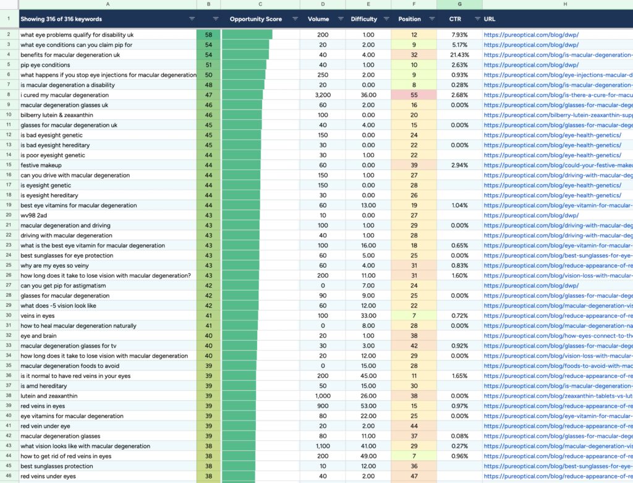Select keyword cell 'is amd hereditary'
The width and height of the screenshot is (633, 483).
108,386
